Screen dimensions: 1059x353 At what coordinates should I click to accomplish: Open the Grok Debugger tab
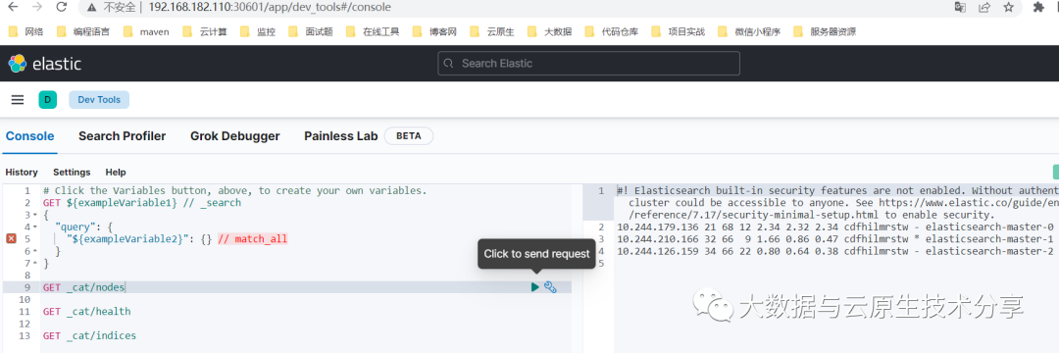[x=234, y=136]
